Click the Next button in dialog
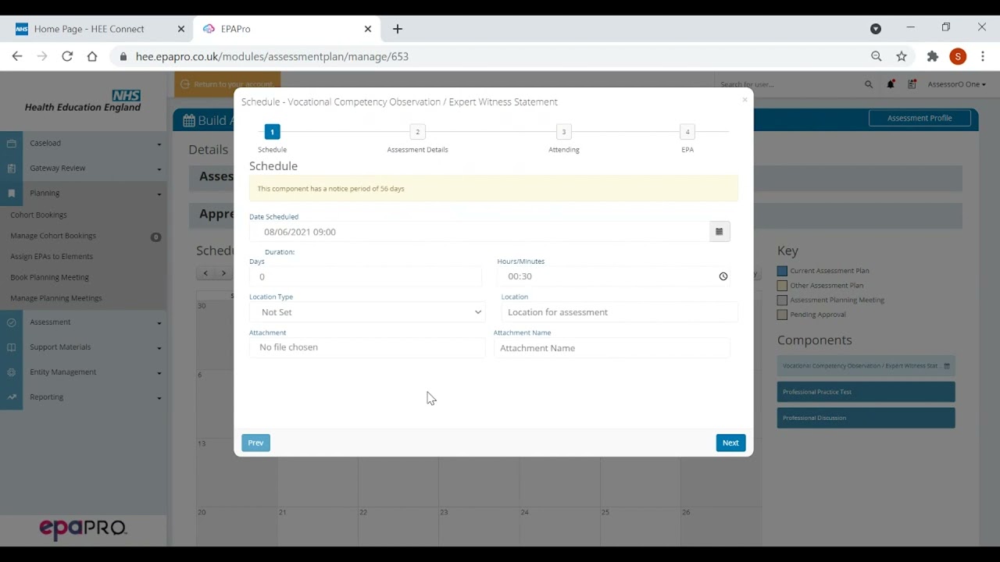The image size is (1000, 562). (x=730, y=443)
